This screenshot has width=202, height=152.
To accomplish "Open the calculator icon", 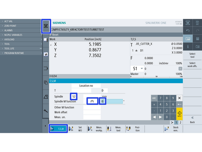I will point(197,39).
